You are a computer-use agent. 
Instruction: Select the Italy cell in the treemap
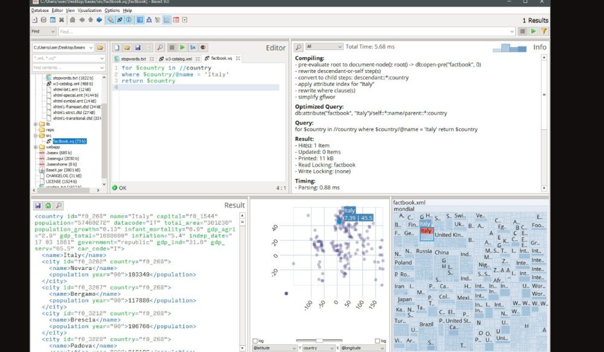[426, 231]
